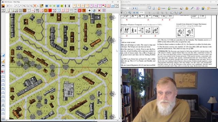Click the blue globe icon in left sidebar
218x122 pixels.
[3, 56]
